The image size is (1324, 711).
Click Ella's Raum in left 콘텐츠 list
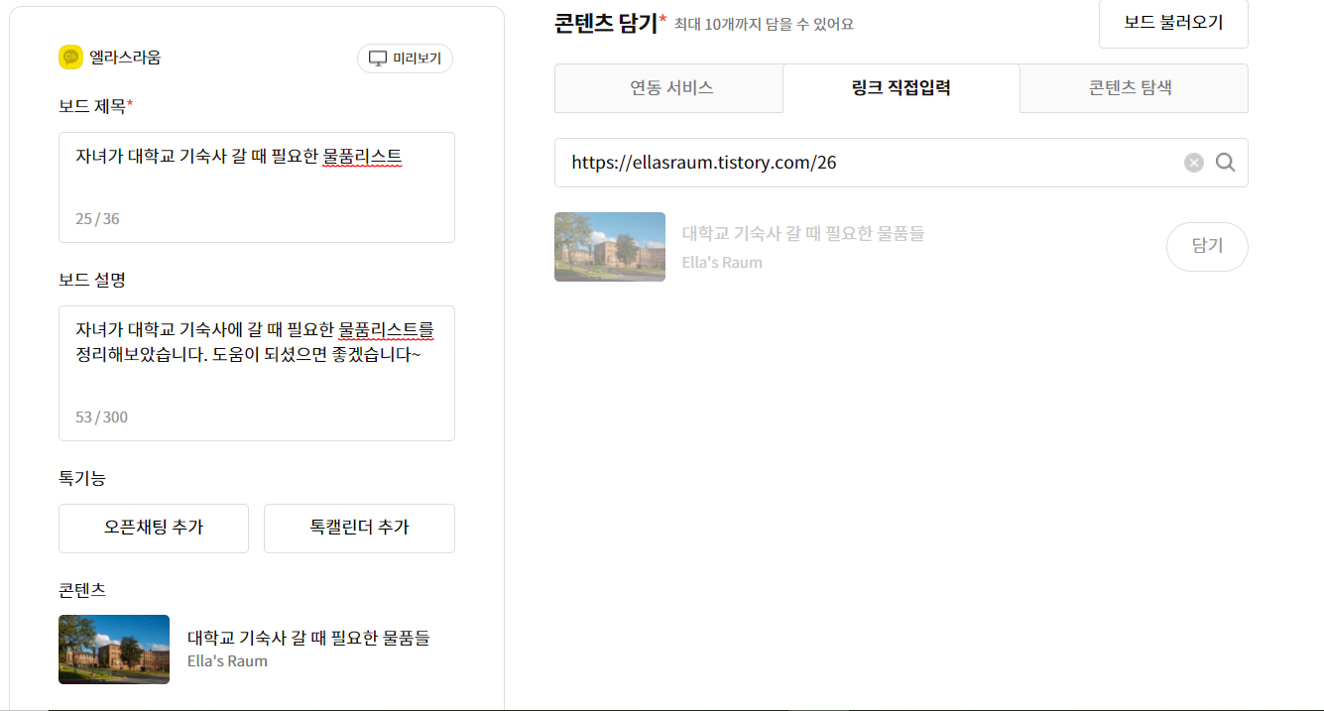227,661
